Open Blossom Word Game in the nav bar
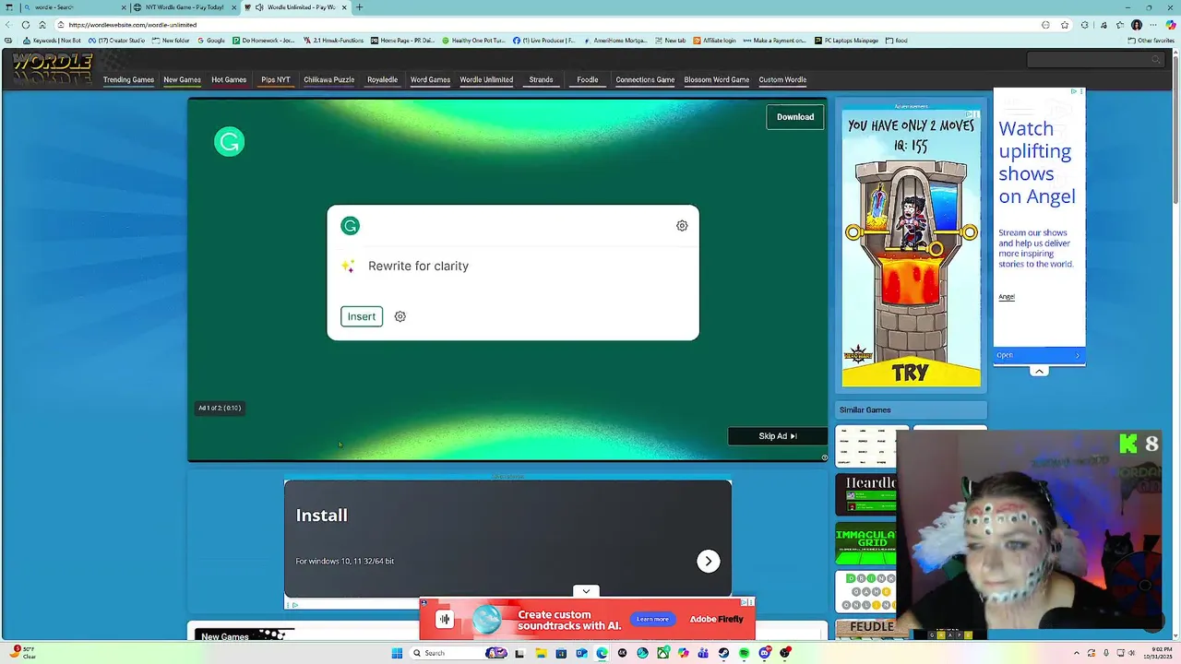This screenshot has width=1181, height=664. click(x=716, y=80)
